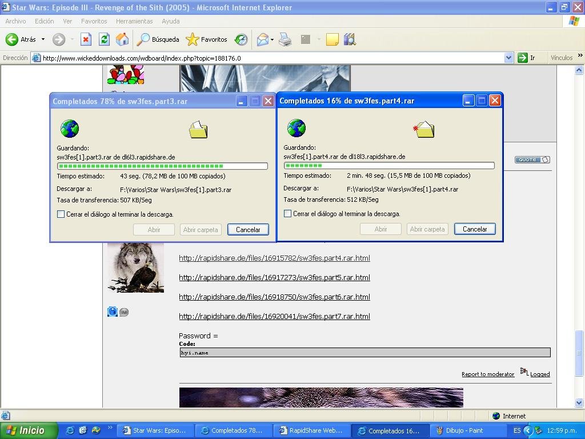Click the Internet zone status indicator
Screen dimensions: 585x439
pyautogui.click(x=509, y=416)
